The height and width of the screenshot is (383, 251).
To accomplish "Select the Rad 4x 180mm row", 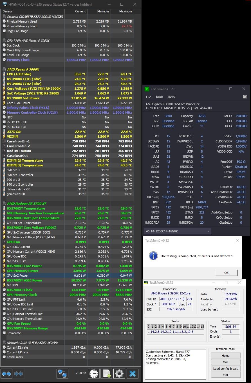I will (67, 151).
